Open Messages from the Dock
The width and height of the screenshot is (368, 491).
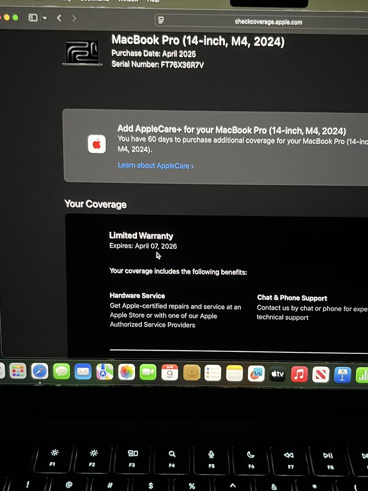62,372
